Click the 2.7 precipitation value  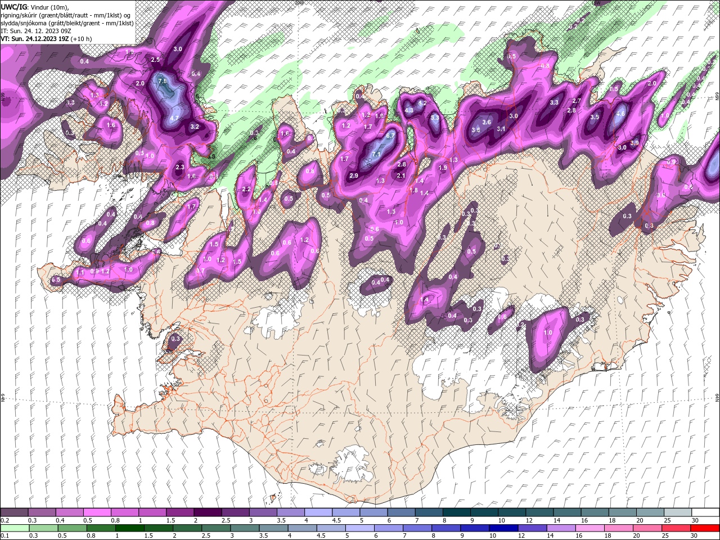coord(576,101)
